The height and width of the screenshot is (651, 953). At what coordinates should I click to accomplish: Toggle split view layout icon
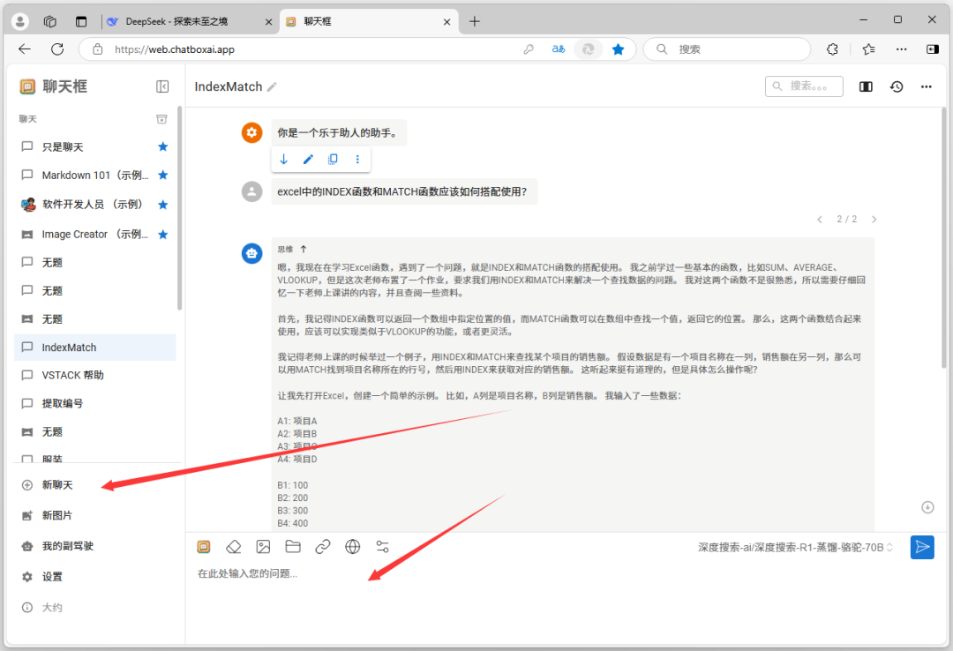(x=866, y=87)
